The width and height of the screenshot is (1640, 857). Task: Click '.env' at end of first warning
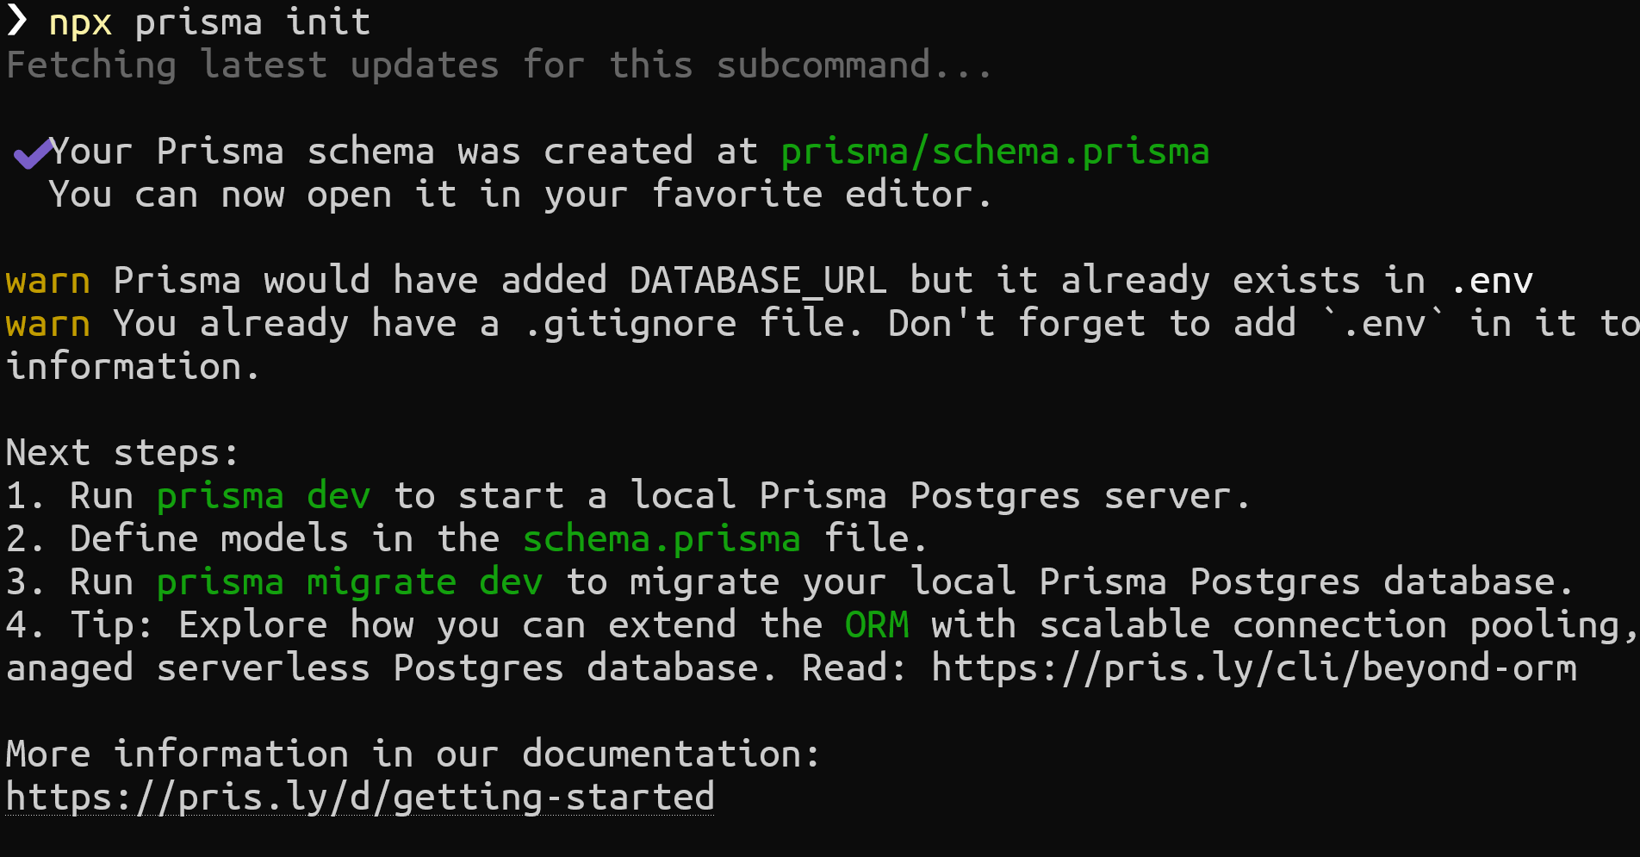tap(1491, 282)
